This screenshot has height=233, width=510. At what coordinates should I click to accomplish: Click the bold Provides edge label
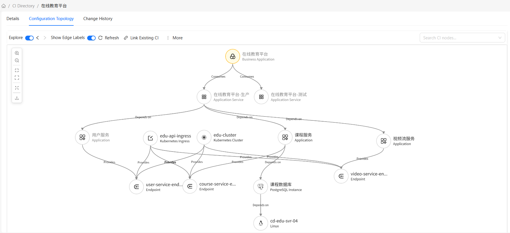170,162
